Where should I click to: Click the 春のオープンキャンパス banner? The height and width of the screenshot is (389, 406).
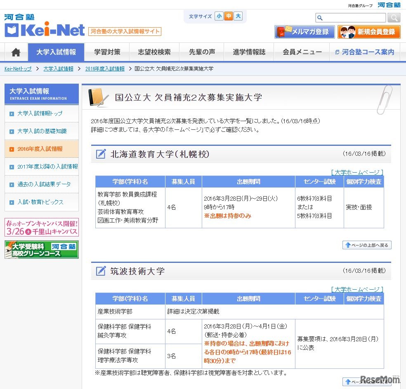coord(41,227)
